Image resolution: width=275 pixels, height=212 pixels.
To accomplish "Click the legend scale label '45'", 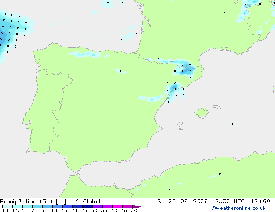I will (124, 210).
